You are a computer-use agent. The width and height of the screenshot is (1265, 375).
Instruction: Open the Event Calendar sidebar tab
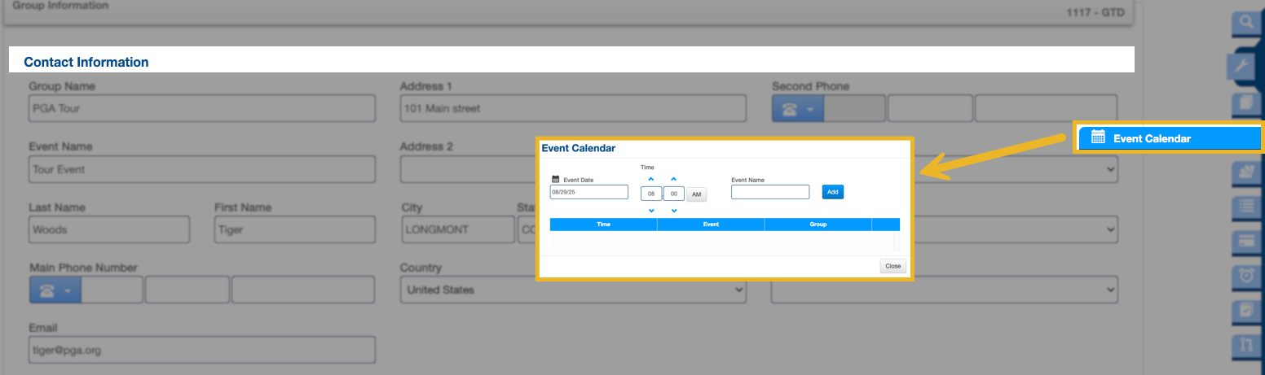[1167, 138]
